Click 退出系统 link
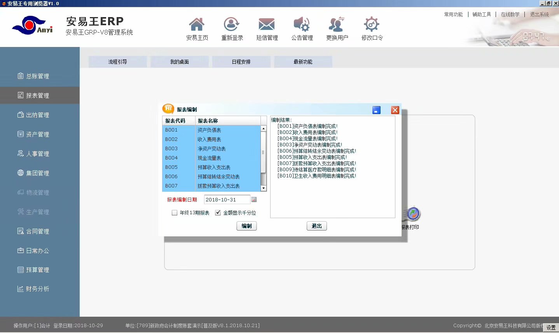 coord(539,14)
